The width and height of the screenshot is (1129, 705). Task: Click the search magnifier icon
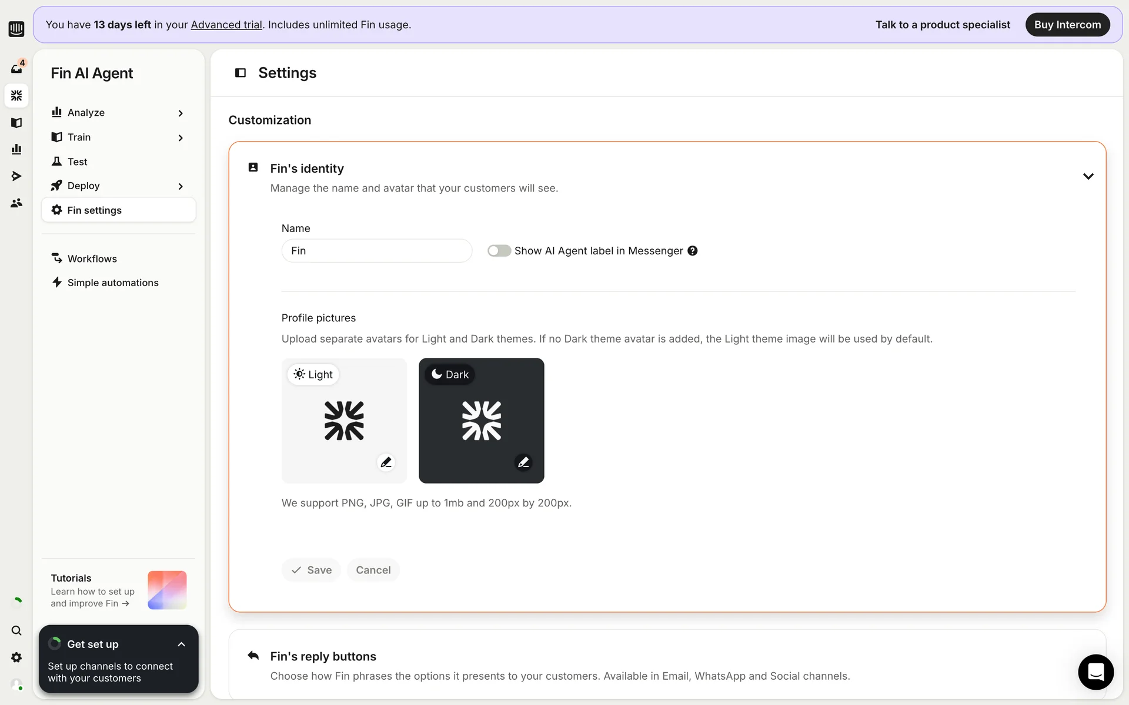pos(16,630)
